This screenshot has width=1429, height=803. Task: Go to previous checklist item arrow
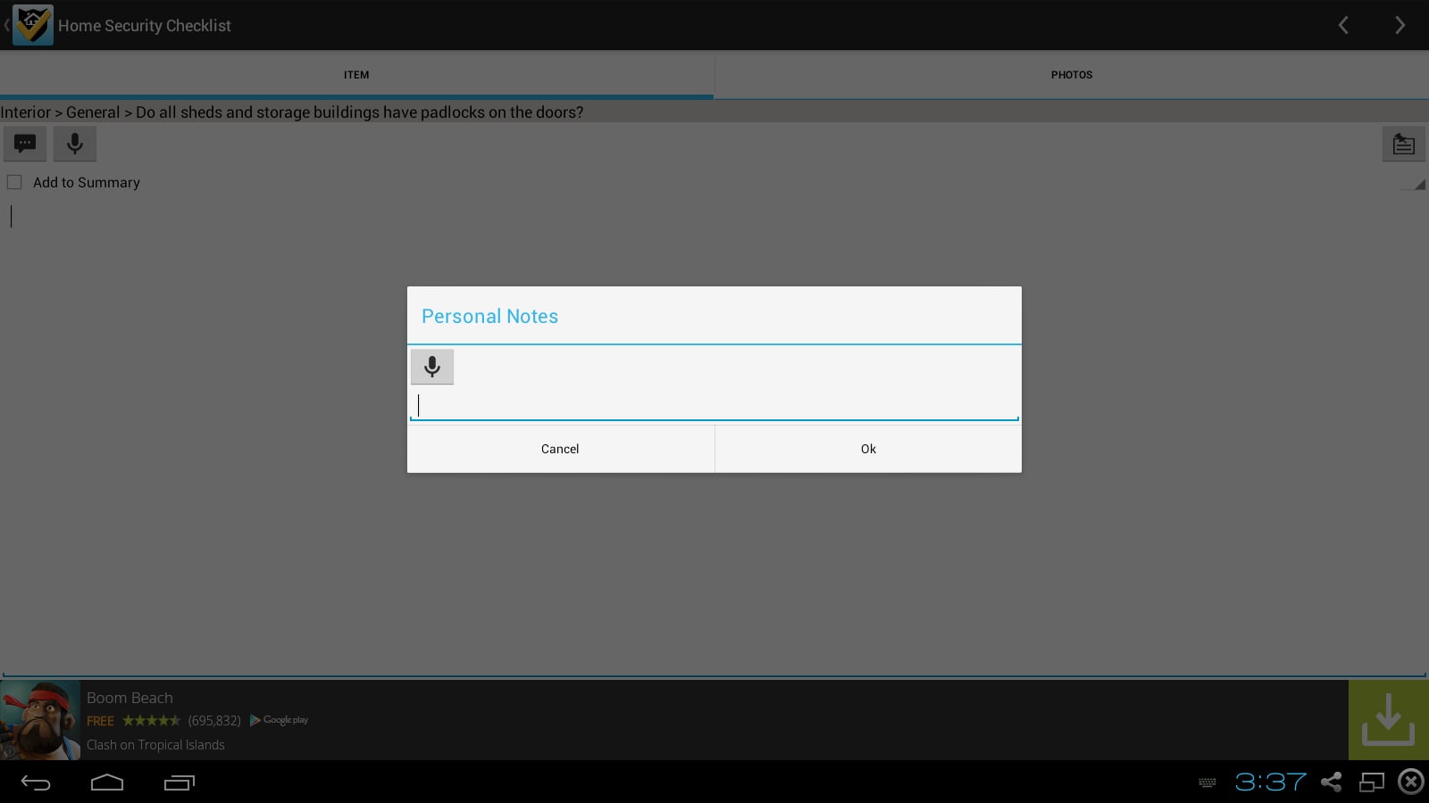click(x=1343, y=25)
